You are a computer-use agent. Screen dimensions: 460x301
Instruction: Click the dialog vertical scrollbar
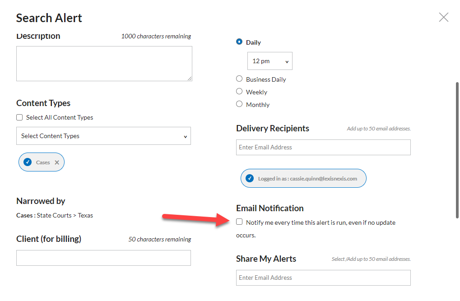(457, 150)
